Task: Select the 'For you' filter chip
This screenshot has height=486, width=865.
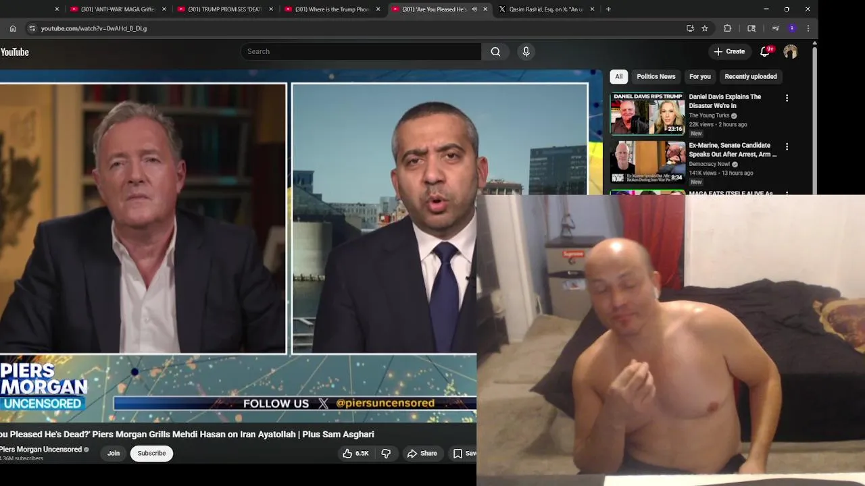Action: (x=700, y=76)
